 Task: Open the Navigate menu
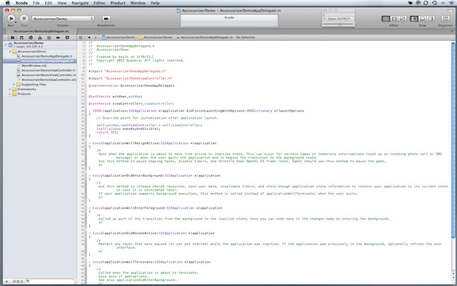click(x=80, y=3)
